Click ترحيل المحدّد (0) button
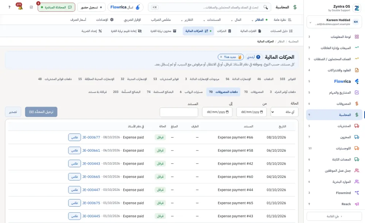Viewport: 365px width, 223px height. pyautogui.click(x=41, y=112)
